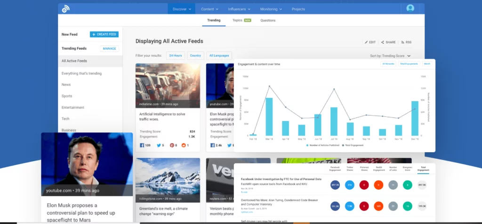Click the BuzzSumo logo icon

click(x=66, y=9)
